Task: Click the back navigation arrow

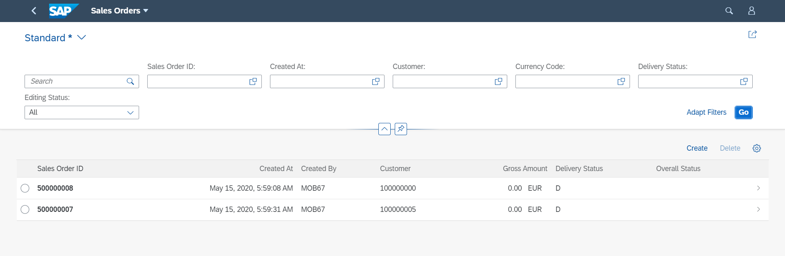Action: click(x=34, y=11)
